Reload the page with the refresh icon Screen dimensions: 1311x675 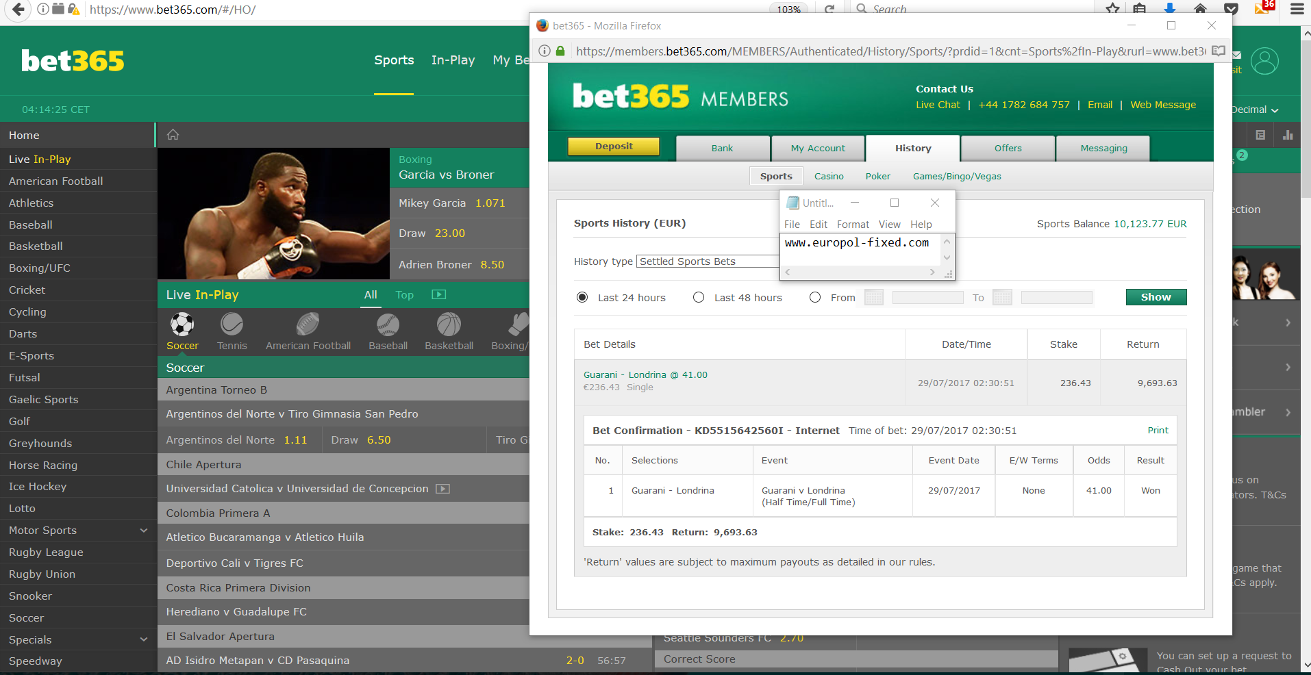pyautogui.click(x=829, y=10)
